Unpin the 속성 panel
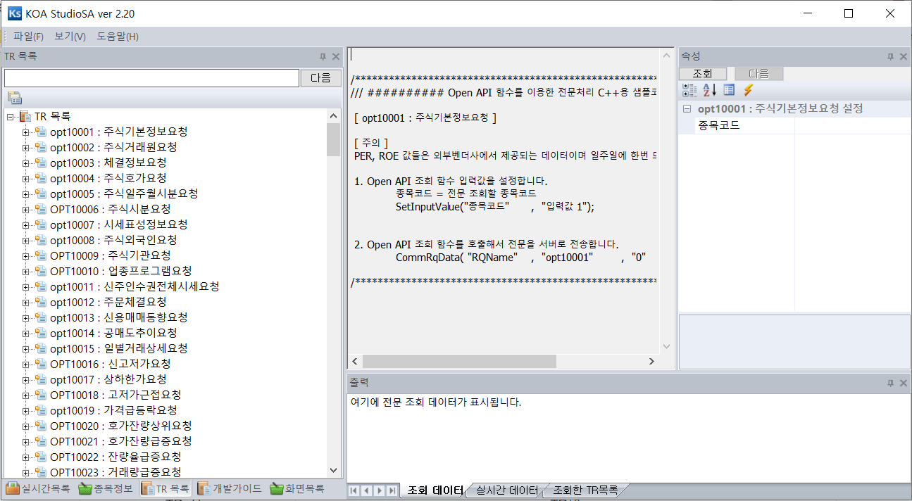The width and height of the screenshot is (912, 501). coord(890,56)
